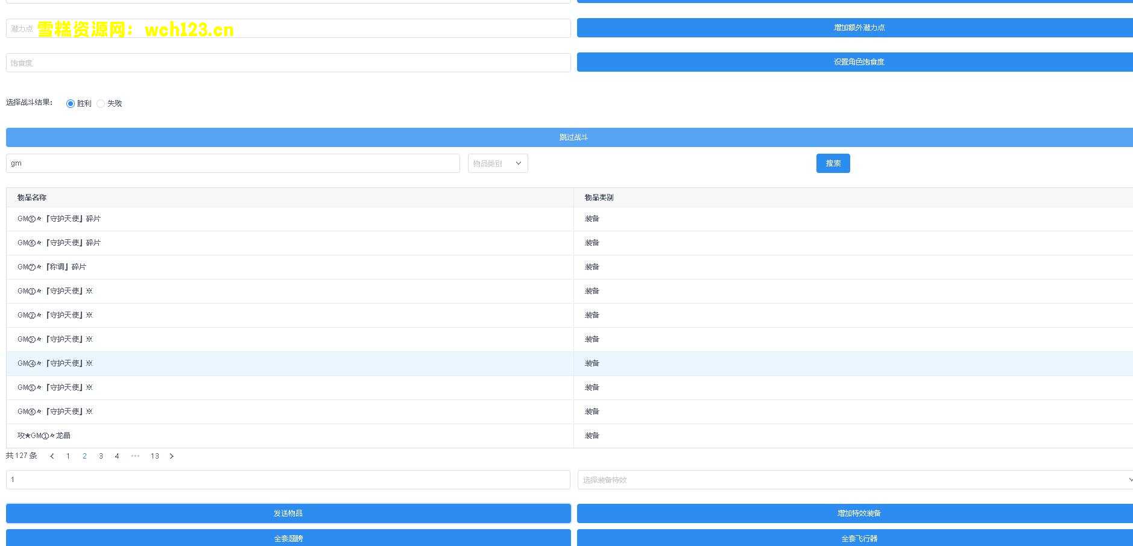Select the 攻★GM①龙晶 item row
Image resolution: width=1133 pixels, height=546 pixels.
(x=289, y=436)
